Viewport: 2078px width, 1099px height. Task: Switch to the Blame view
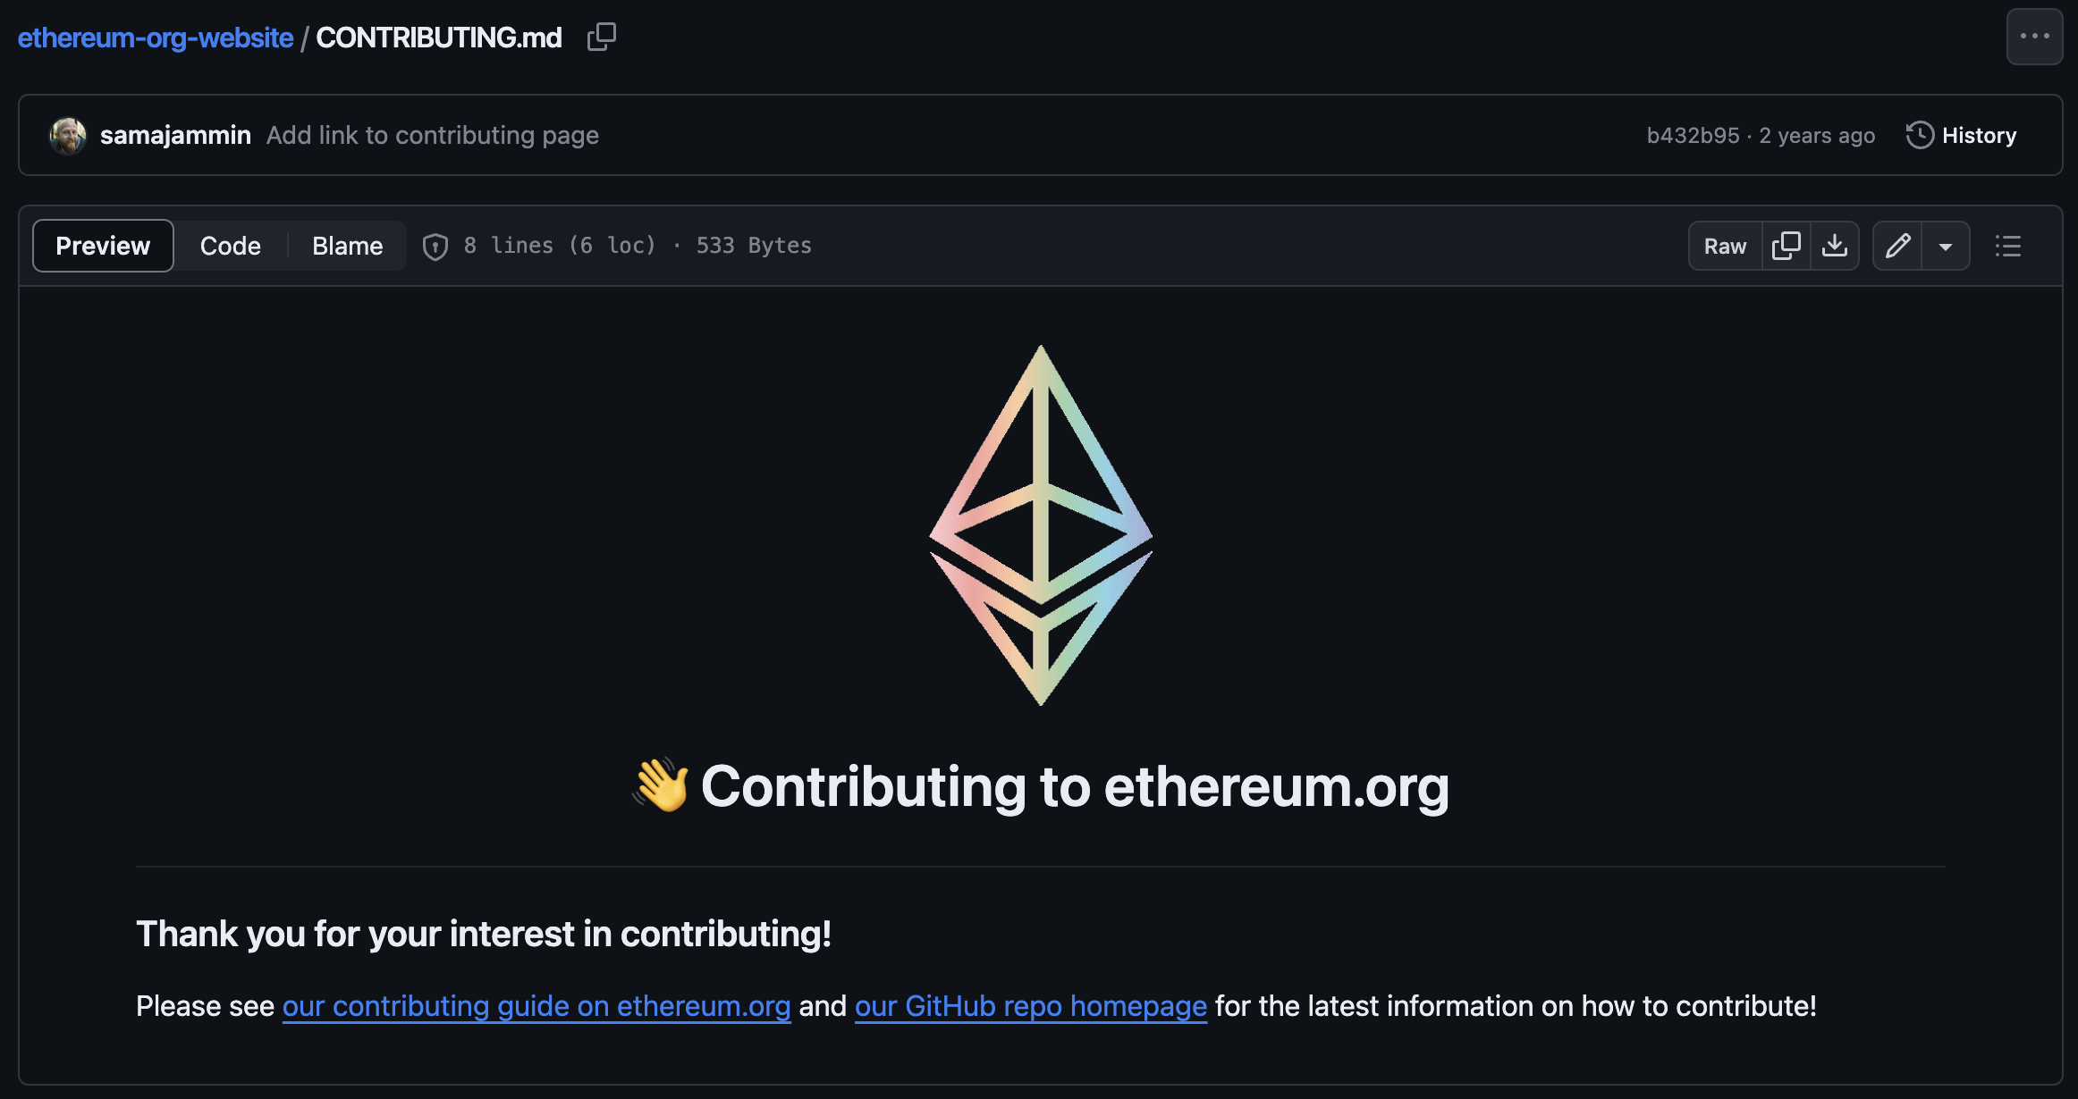coord(346,245)
